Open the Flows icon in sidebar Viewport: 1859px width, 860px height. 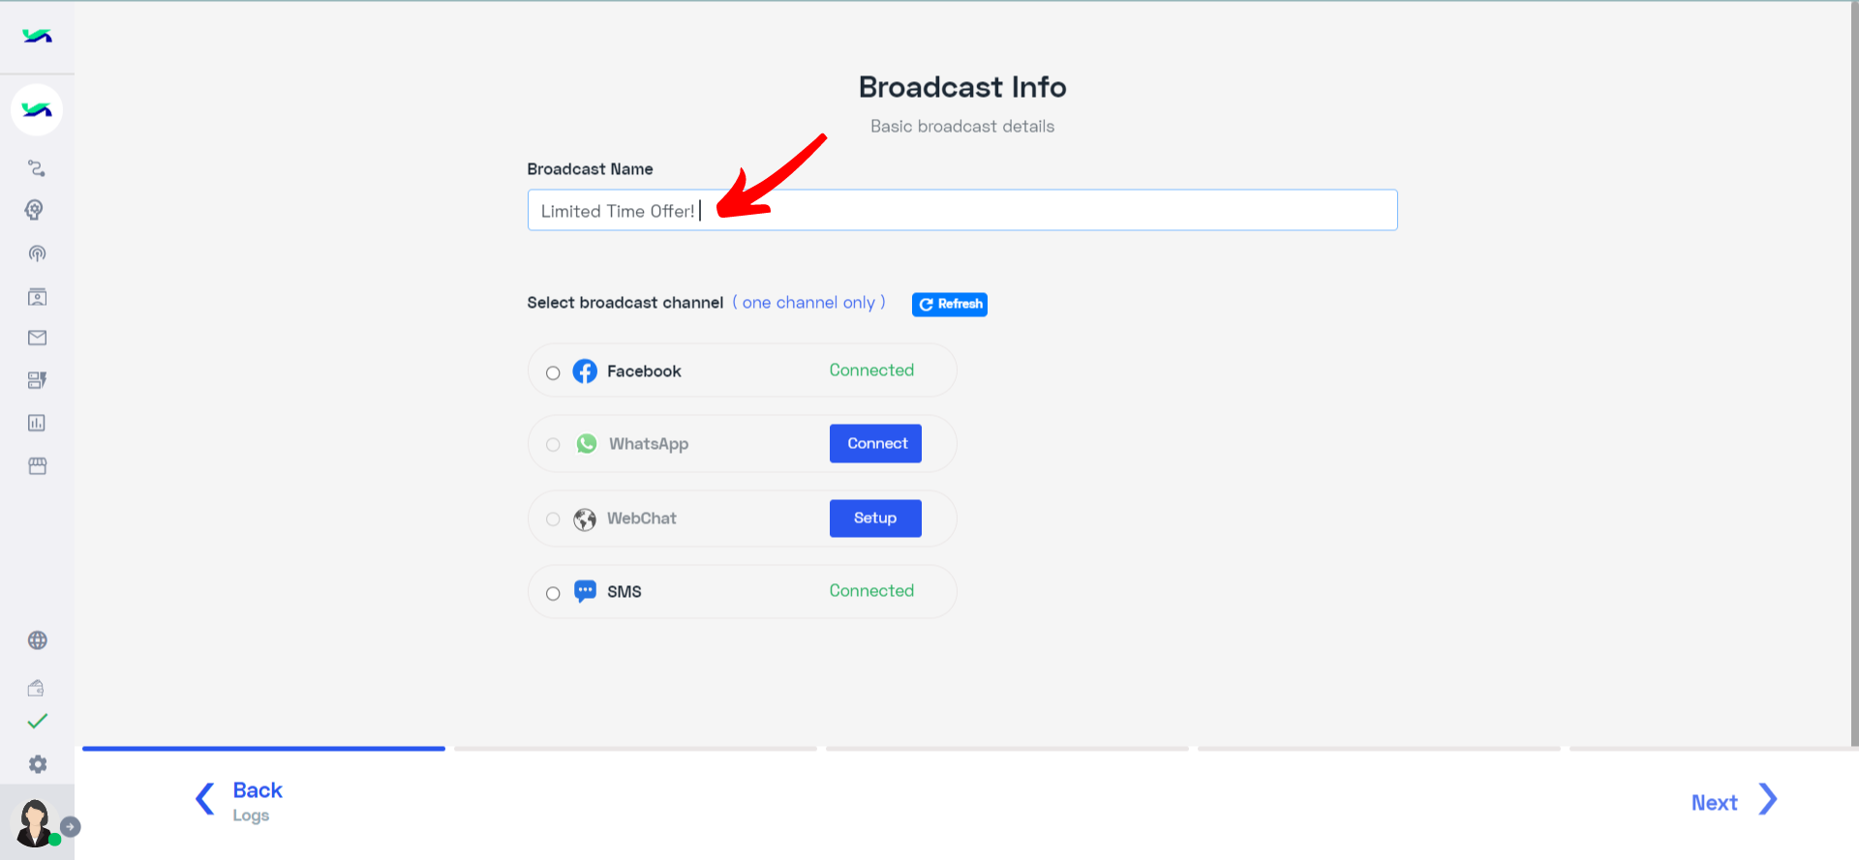37,168
